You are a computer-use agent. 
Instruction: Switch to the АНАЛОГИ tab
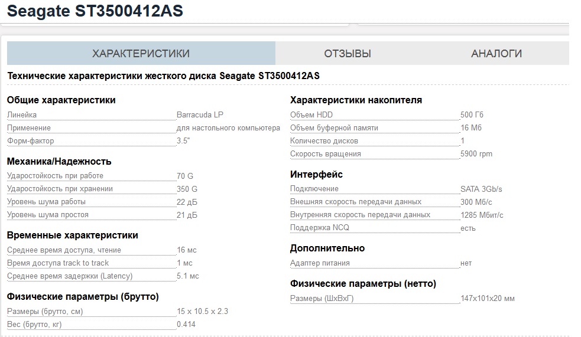(x=496, y=54)
